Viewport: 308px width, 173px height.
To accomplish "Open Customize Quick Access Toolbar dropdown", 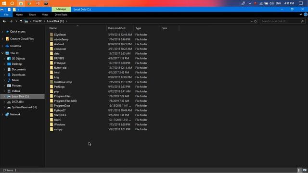I will tap(18, 10).
